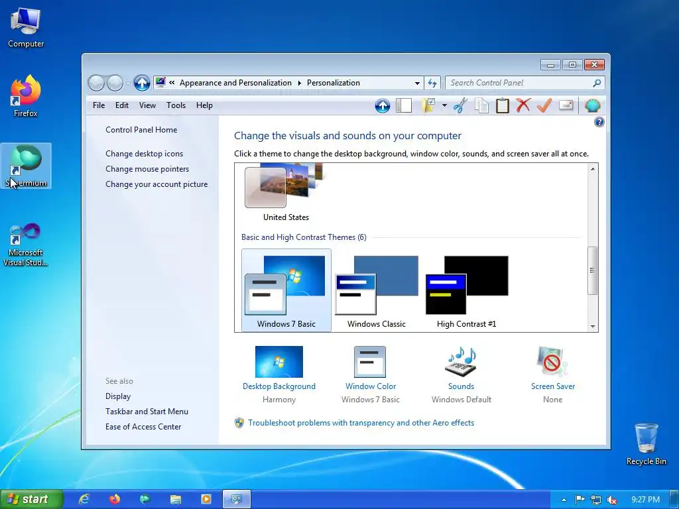Screen dimensions: 679x509
Task: Open the address bar history dropdown
Action: [417, 83]
